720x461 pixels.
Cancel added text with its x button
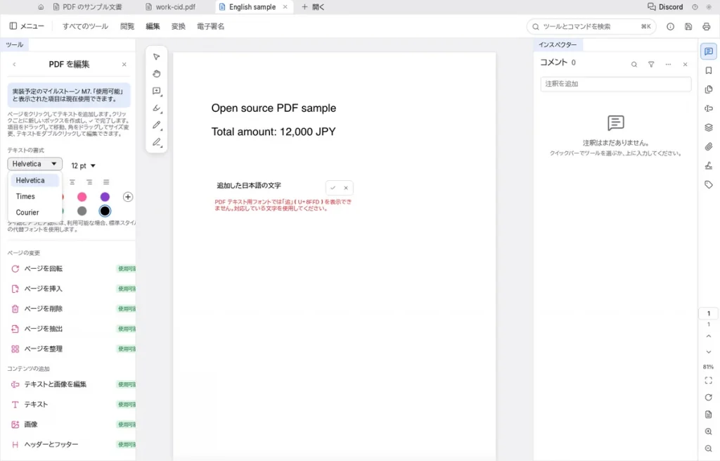[346, 187]
